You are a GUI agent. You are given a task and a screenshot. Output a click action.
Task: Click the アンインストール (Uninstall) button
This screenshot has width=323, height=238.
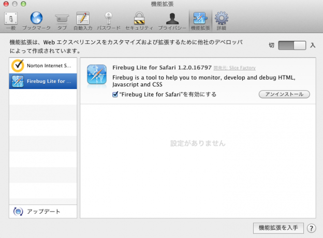coord(284,94)
